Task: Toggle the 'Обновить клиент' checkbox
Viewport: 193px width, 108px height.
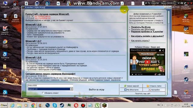Action: [43, 93]
